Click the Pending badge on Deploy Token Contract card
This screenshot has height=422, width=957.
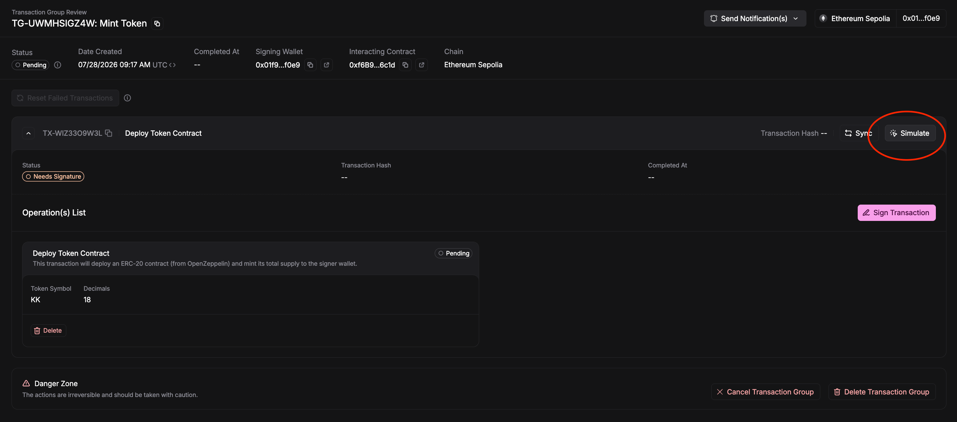click(453, 253)
